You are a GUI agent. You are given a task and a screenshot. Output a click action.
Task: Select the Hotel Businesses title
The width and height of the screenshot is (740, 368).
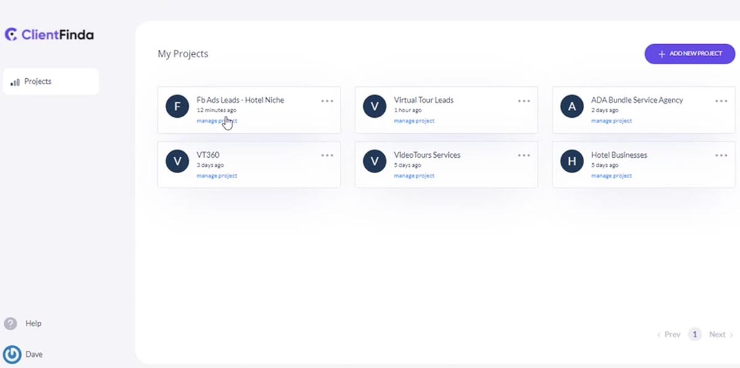tap(619, 155)
